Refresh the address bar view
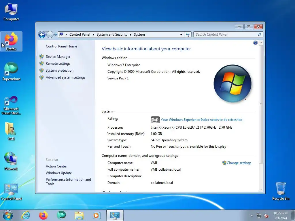 (188, 35)
